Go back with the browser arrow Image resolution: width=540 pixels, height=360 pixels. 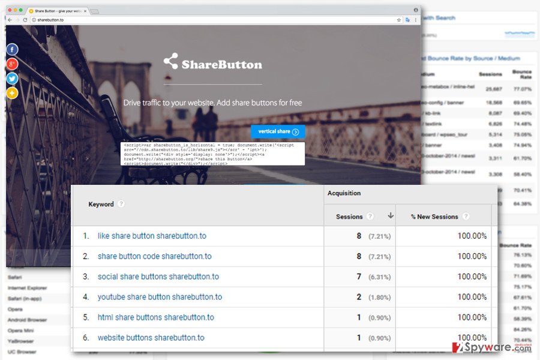click(x=10, y=20)
